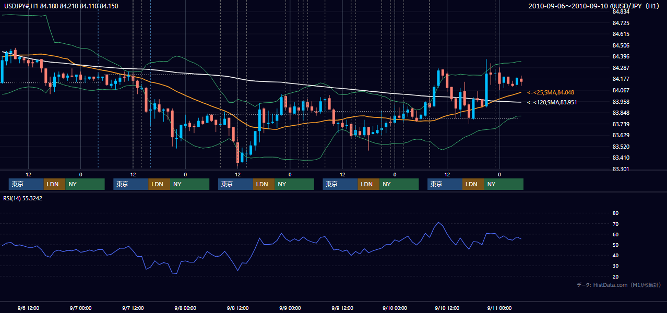Select the 9/10 12:00 date label
The width and height of the screenshot is (667, 313).
pos(447,308)
